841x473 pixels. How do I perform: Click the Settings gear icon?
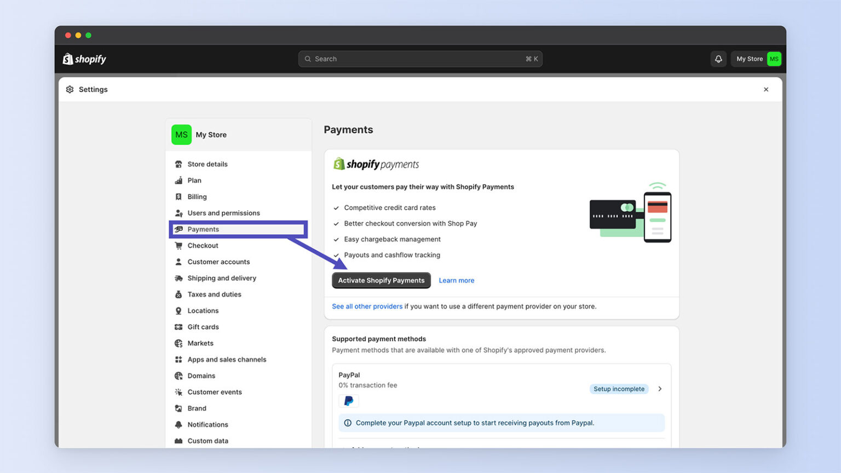click(x=70, y=89)
